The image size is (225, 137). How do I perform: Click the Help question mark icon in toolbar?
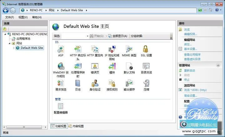[217, 10]
